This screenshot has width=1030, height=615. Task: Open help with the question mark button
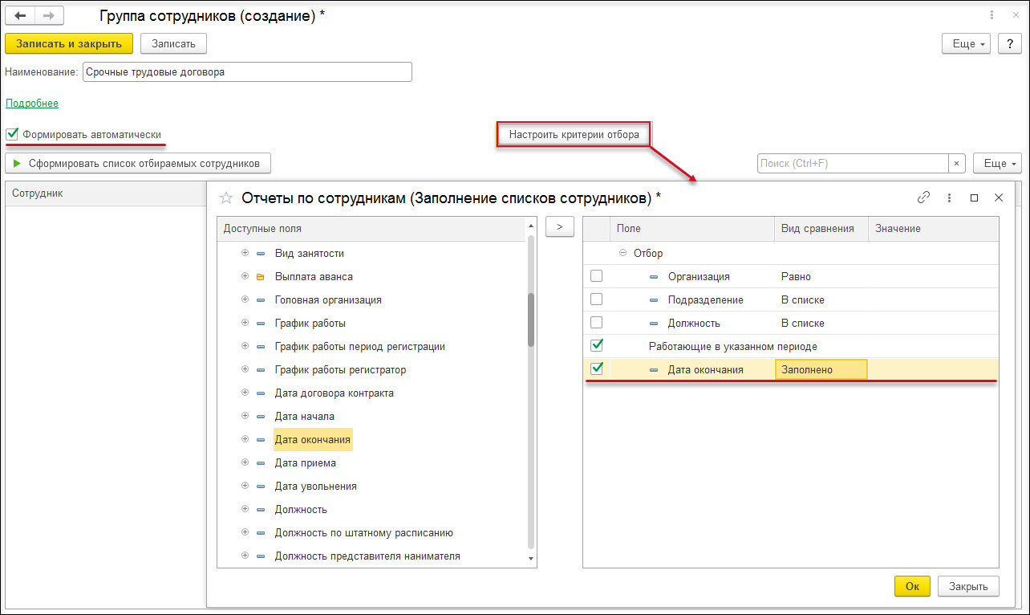pos(1009,44)
